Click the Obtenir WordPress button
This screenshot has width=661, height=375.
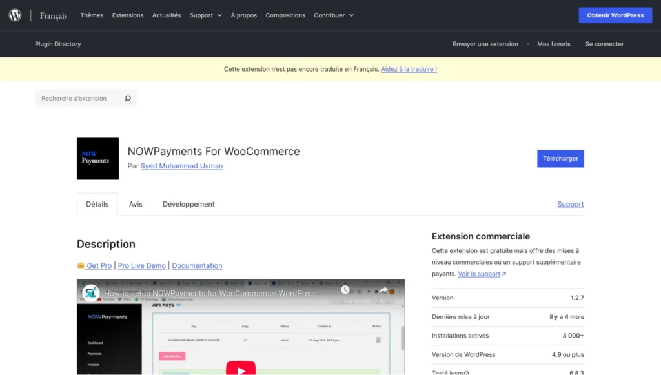tap(615, 15)
